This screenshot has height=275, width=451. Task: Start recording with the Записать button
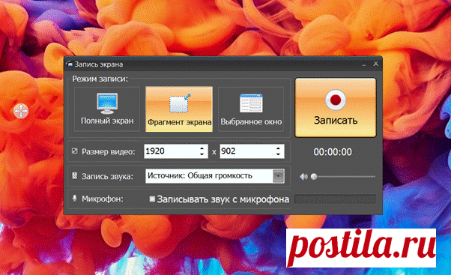point(336,108)
